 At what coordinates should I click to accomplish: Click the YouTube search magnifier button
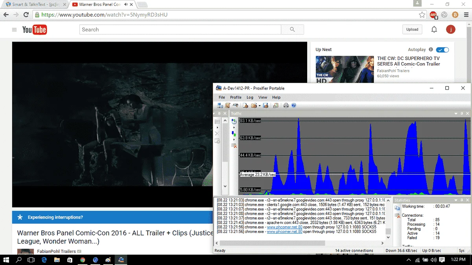(292, 29)
